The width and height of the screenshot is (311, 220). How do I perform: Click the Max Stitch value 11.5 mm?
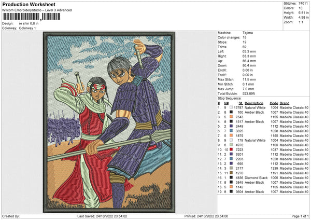(x=249, y=79)
